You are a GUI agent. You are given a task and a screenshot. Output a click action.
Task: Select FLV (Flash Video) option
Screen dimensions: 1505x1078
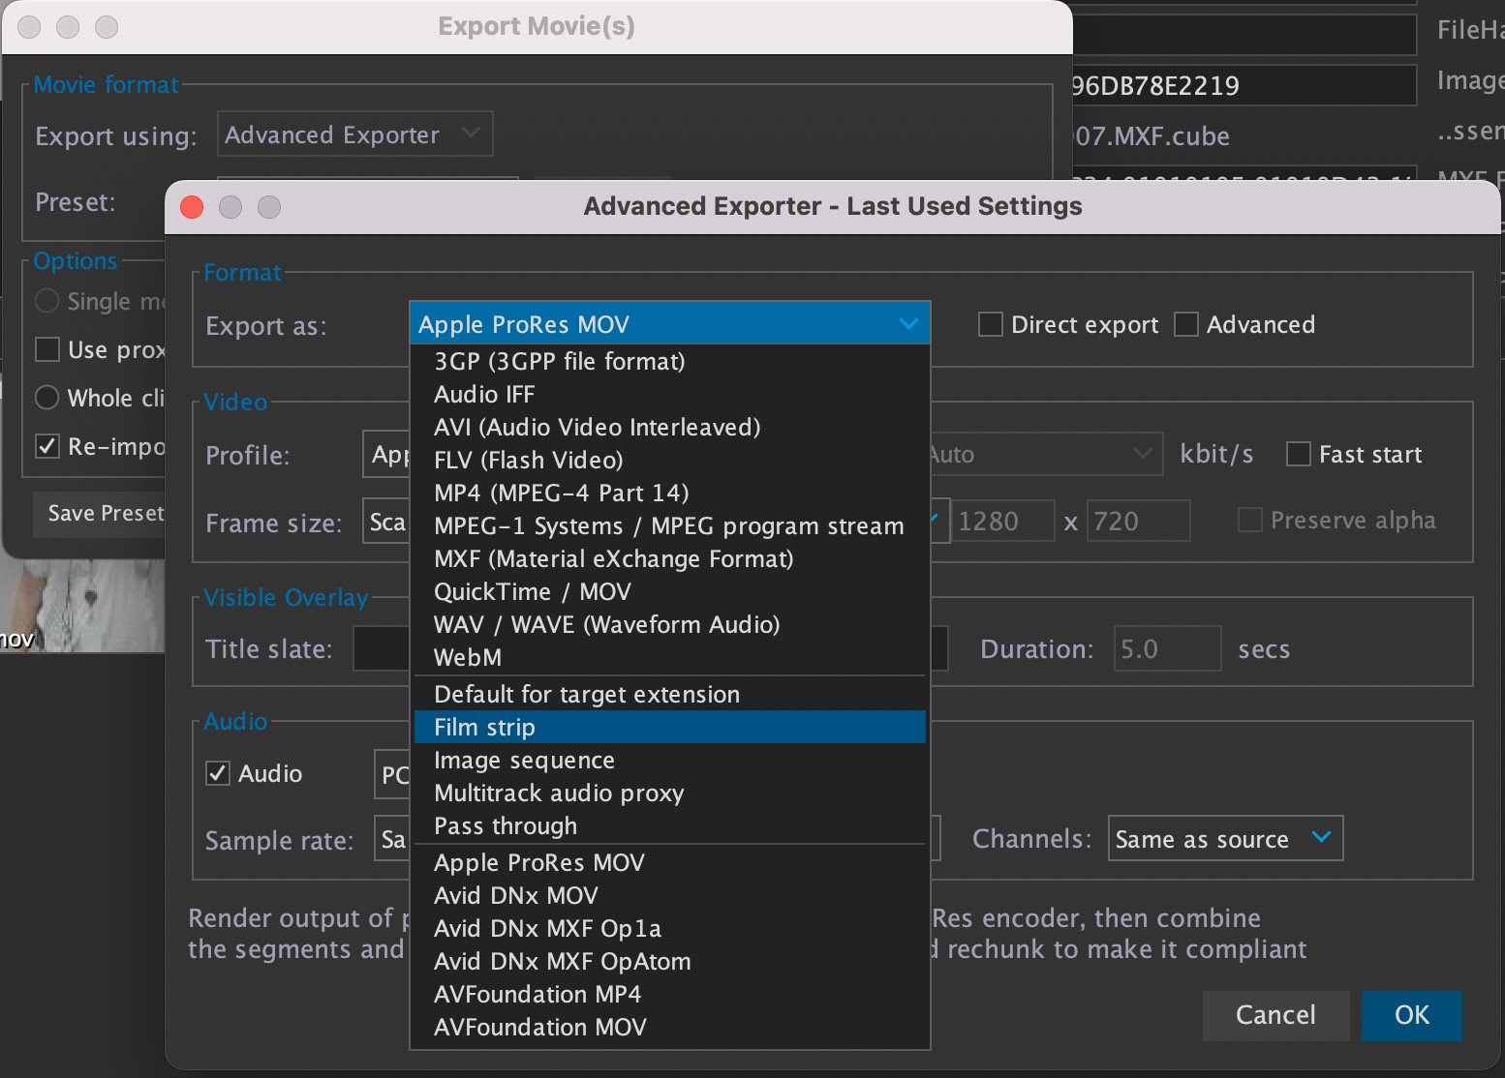coord(669,460)
